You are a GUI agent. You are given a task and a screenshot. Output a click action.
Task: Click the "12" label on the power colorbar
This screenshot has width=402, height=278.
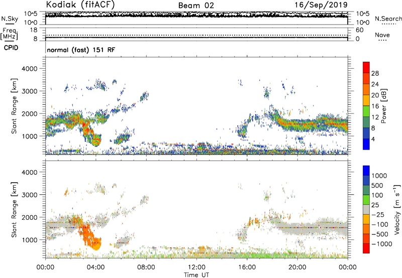pos(375,117)
